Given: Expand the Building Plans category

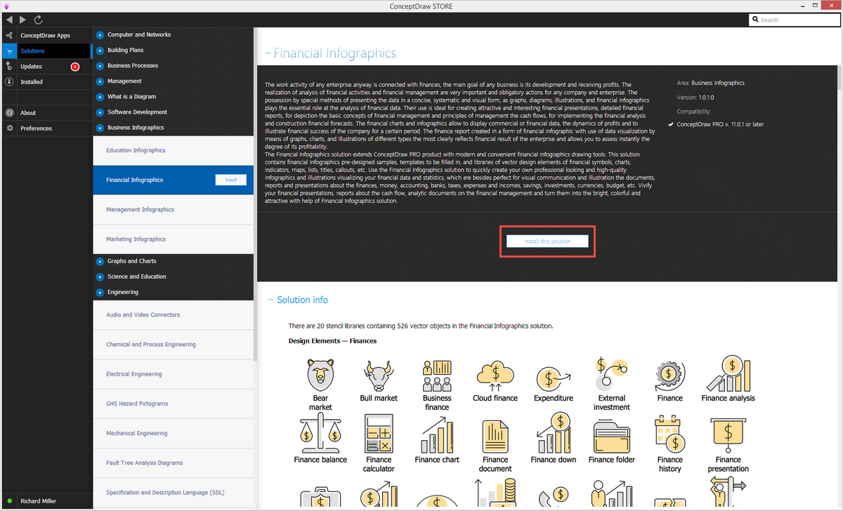Looking at the screenshot, I should tap(100, 50).
